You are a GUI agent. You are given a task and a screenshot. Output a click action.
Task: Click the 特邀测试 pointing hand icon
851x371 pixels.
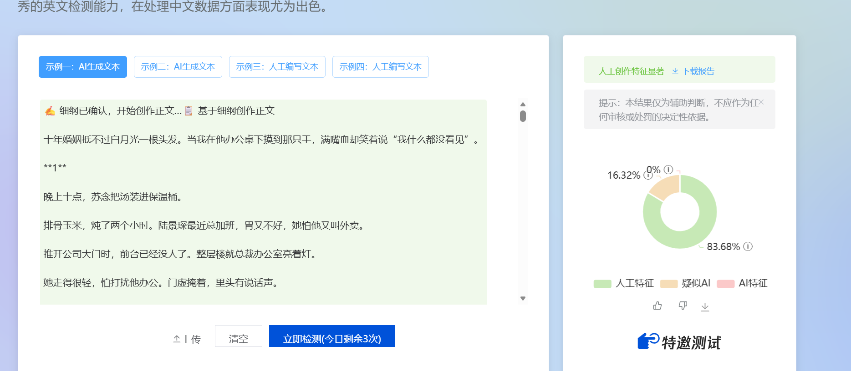tap(648, 341)
